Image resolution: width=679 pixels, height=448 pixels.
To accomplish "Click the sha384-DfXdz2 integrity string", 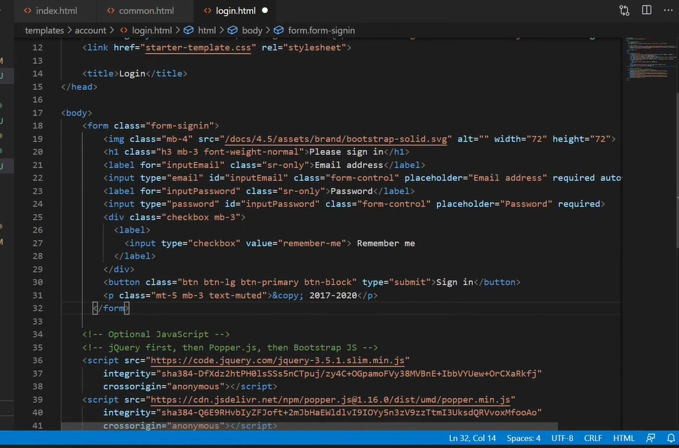I will point(348,373).
